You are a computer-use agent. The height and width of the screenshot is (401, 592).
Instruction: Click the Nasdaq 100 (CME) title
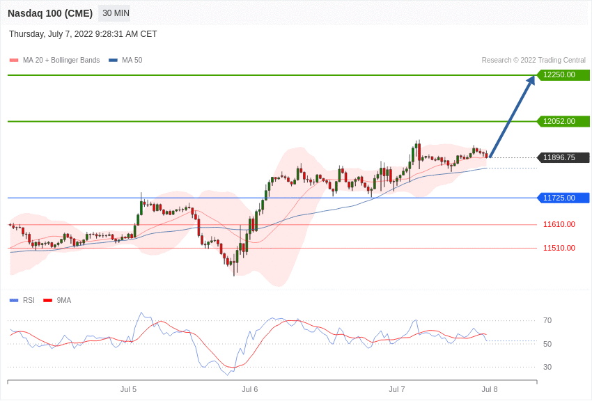(50, 13)
